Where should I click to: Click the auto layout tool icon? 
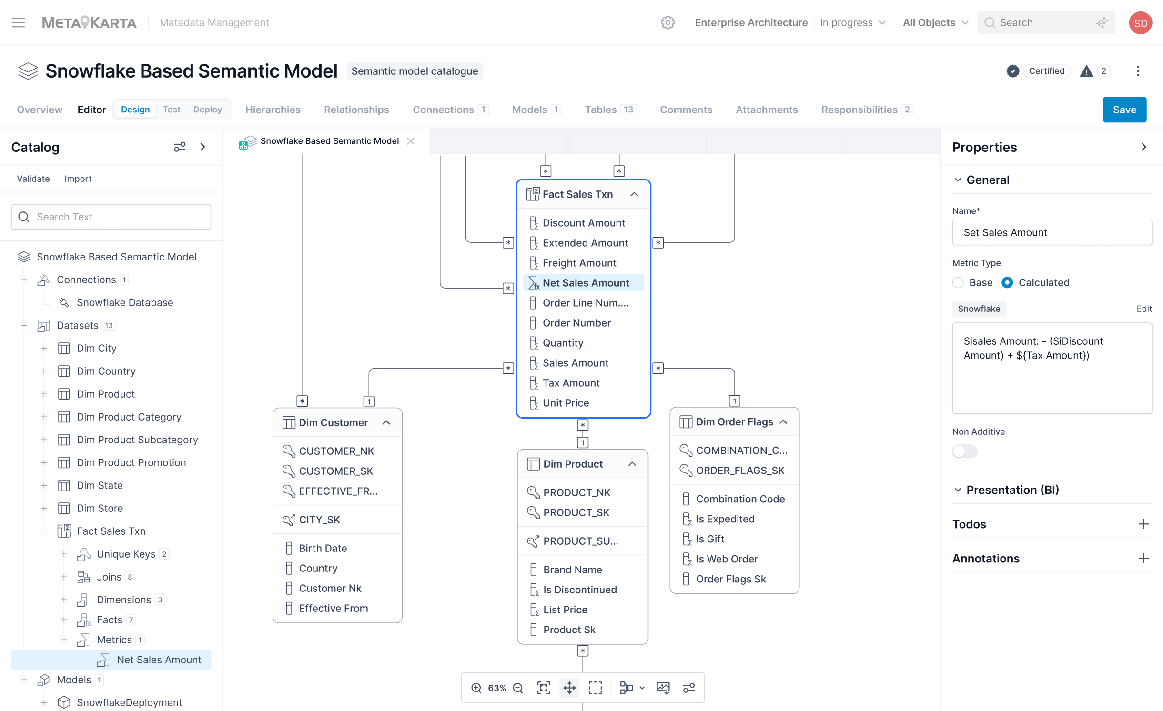626,688
